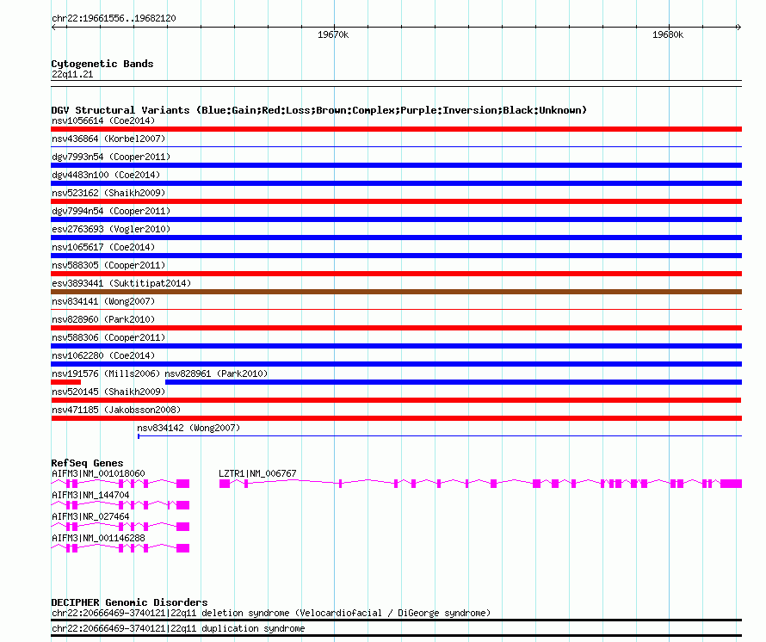Click the blue gain bar under dgv4483n100
Screen dimensions: 766x642
coord(396,183)
